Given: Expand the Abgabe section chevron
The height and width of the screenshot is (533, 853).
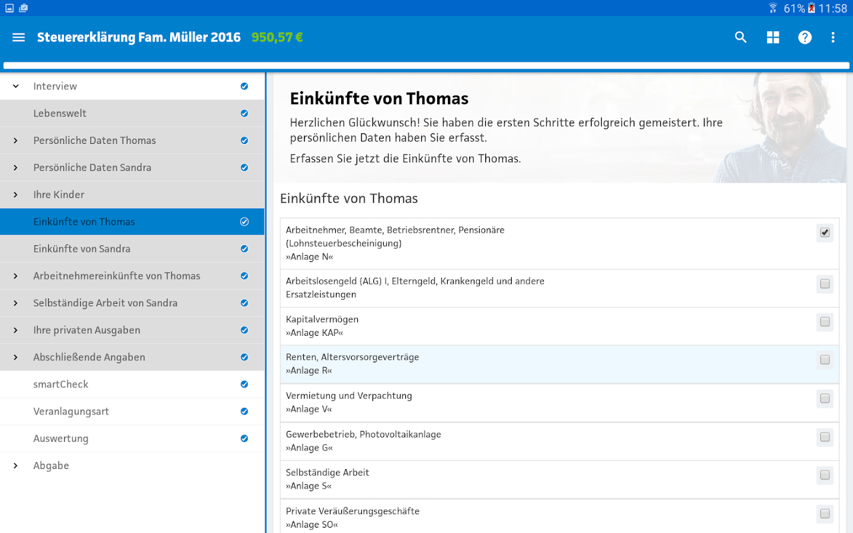Looking at the screenshot, I should pyautogui.click(x=16, y=465).
